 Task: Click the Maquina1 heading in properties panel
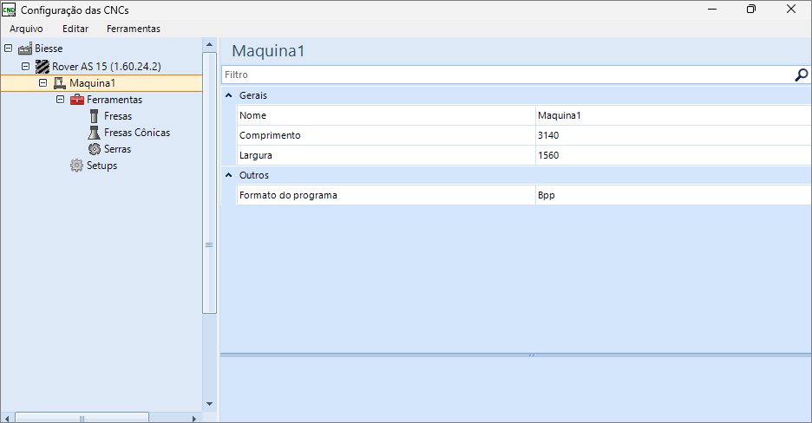pyautogui.click(x=268, y=51)
